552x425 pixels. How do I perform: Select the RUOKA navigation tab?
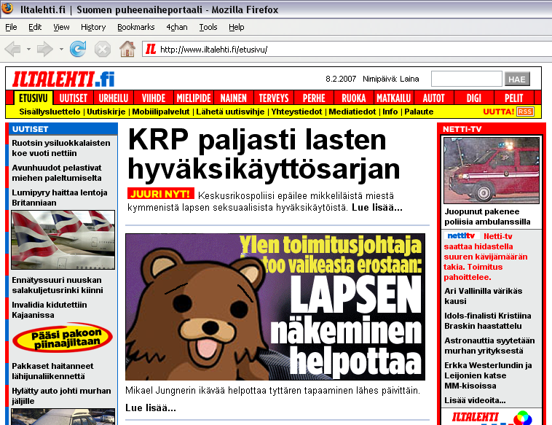(x=354, y=98)
